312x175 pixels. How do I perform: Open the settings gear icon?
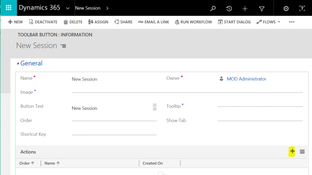(x=286, y=9)
